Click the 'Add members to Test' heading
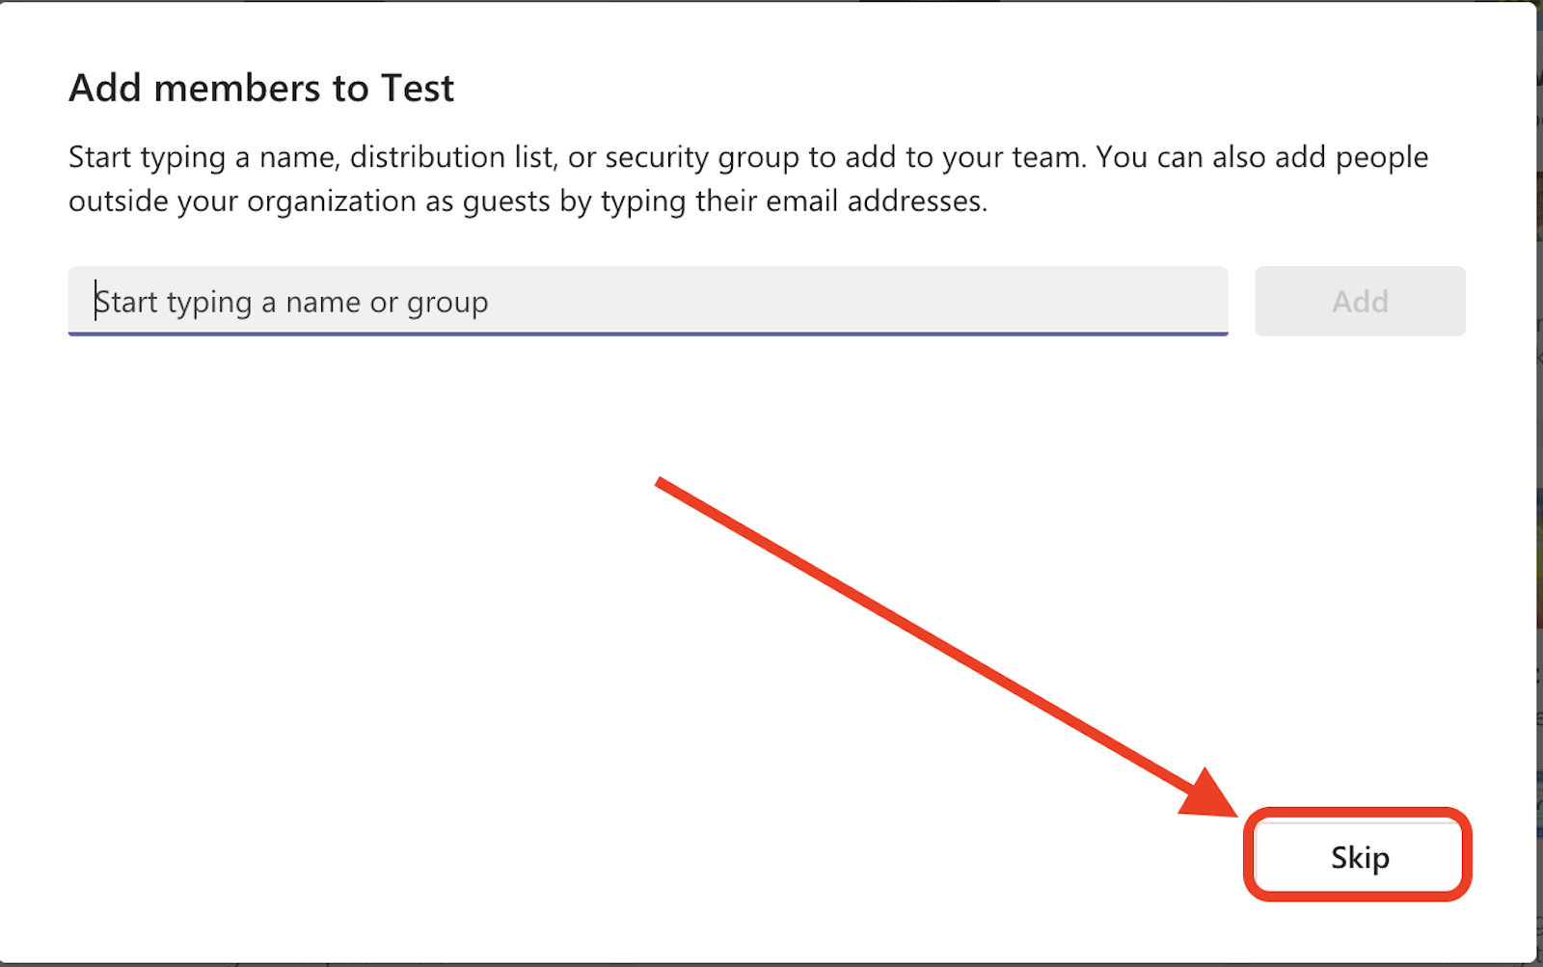The height and width of the screenshot is (967, 1543). coord(261,88)
